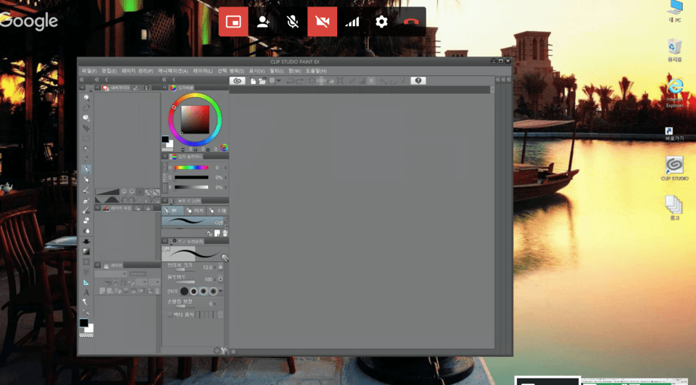End the call with red phone button

[411, 21]
